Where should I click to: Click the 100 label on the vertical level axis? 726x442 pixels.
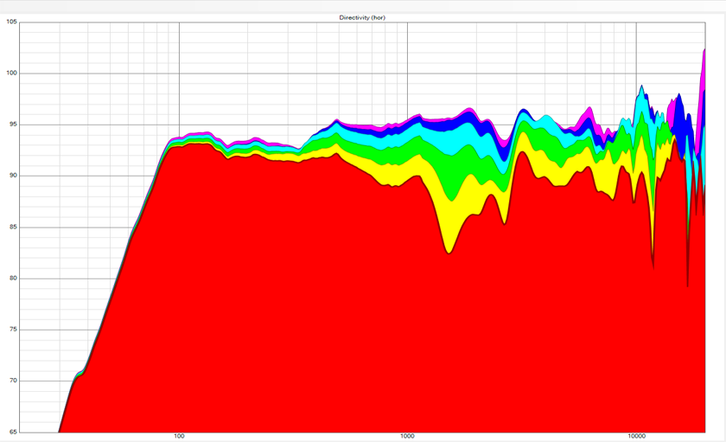click(x=11, y=74)
